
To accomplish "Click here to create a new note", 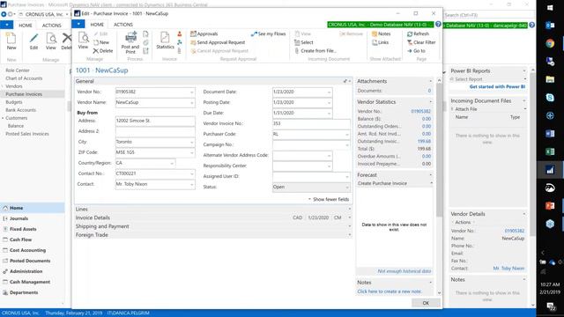I will [390, 291].
